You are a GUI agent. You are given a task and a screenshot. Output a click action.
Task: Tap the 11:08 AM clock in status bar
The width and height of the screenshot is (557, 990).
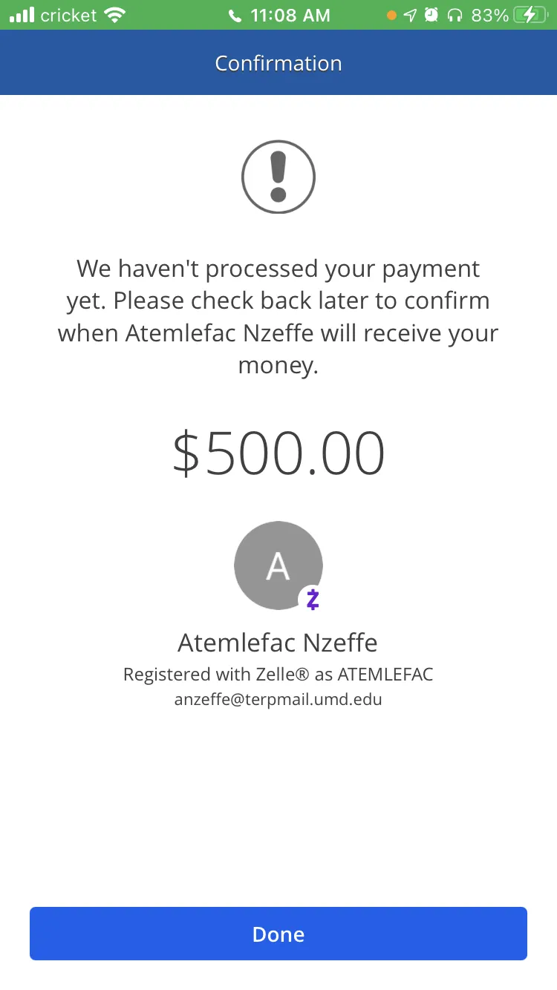(290, 15)
